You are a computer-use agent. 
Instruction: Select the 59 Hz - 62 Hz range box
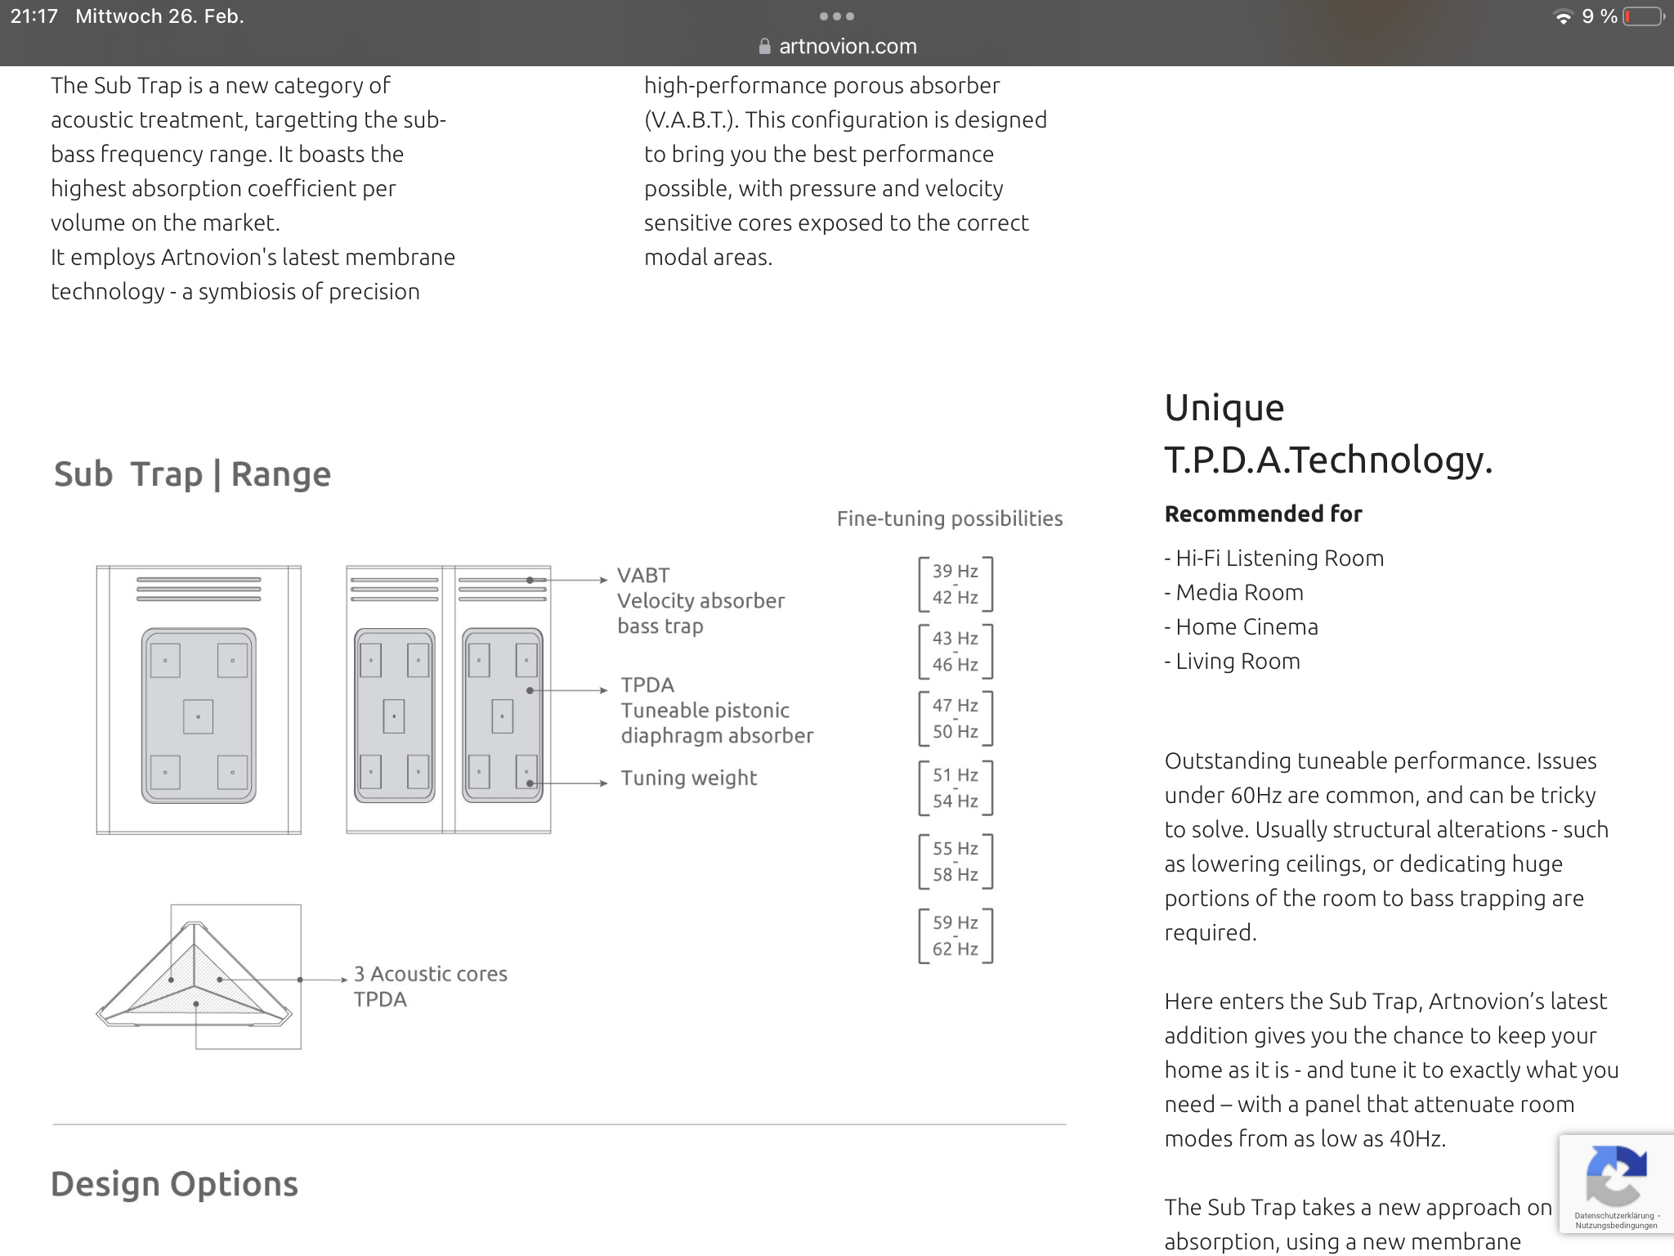pos(956,935)
